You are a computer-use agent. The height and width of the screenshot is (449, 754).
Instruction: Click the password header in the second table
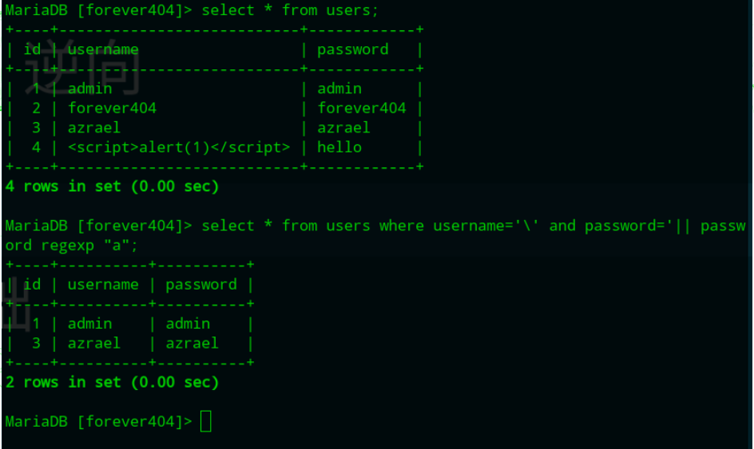pos(201,285)
